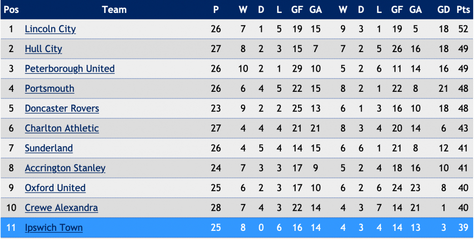Open the Lincoln City team link

[x=50, y=29]
